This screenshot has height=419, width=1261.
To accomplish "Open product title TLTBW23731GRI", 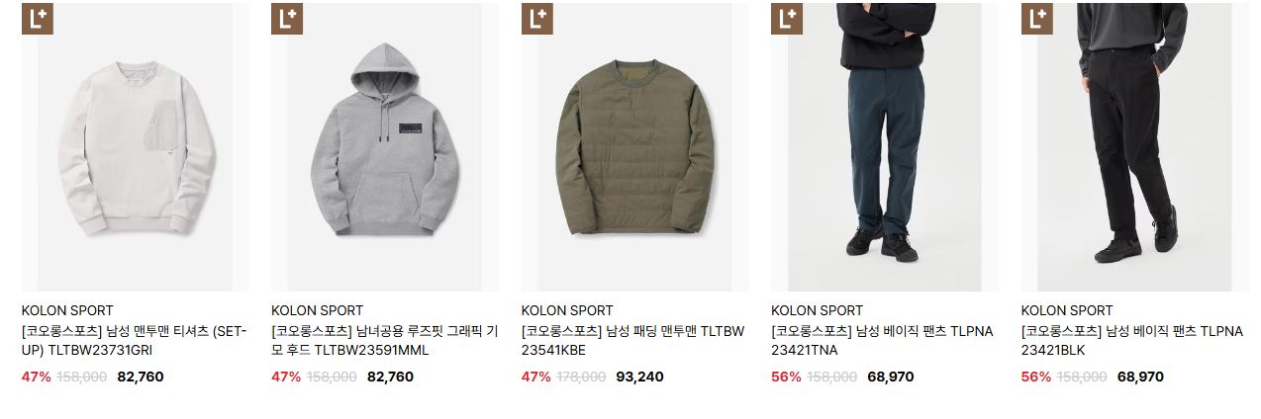I will pyautogui.click(x=135, y=341).
